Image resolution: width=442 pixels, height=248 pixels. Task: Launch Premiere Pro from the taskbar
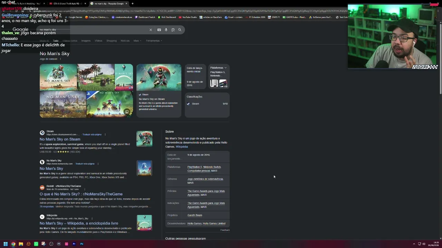click(x=74, y=244)
